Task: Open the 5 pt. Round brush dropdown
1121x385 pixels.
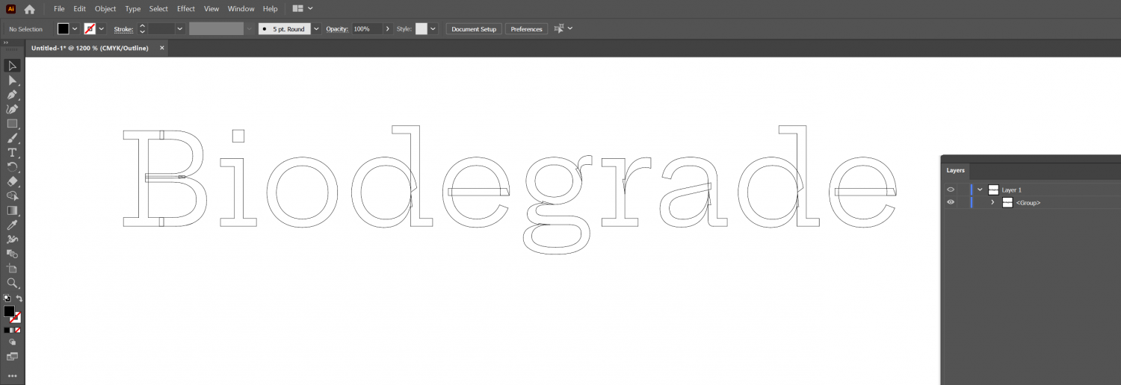Action: [316, 29]
